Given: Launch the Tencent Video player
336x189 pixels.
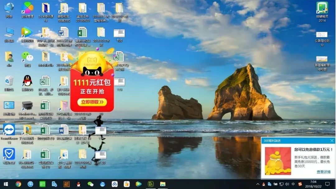Looking at the screenshot, I should pos(27,35).
